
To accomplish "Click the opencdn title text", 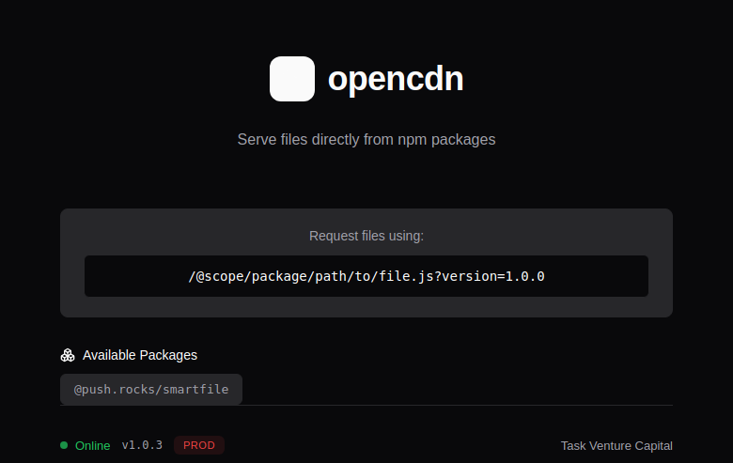I will 396,80.
